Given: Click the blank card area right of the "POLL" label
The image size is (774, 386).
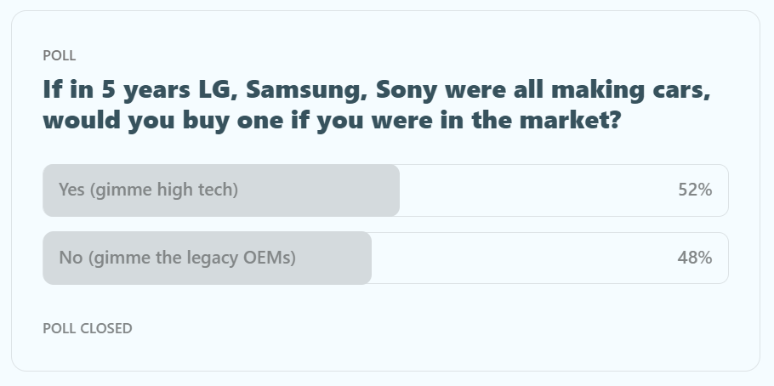Looking at the screenshot, I should 383,56.
